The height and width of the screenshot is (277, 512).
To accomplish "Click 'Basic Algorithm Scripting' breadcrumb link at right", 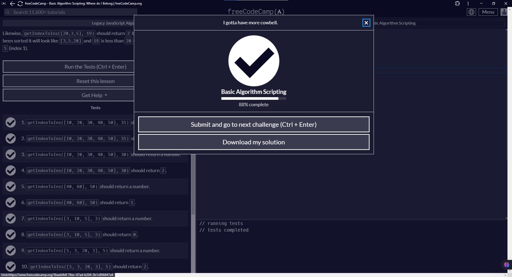I will tap(395, 23).
